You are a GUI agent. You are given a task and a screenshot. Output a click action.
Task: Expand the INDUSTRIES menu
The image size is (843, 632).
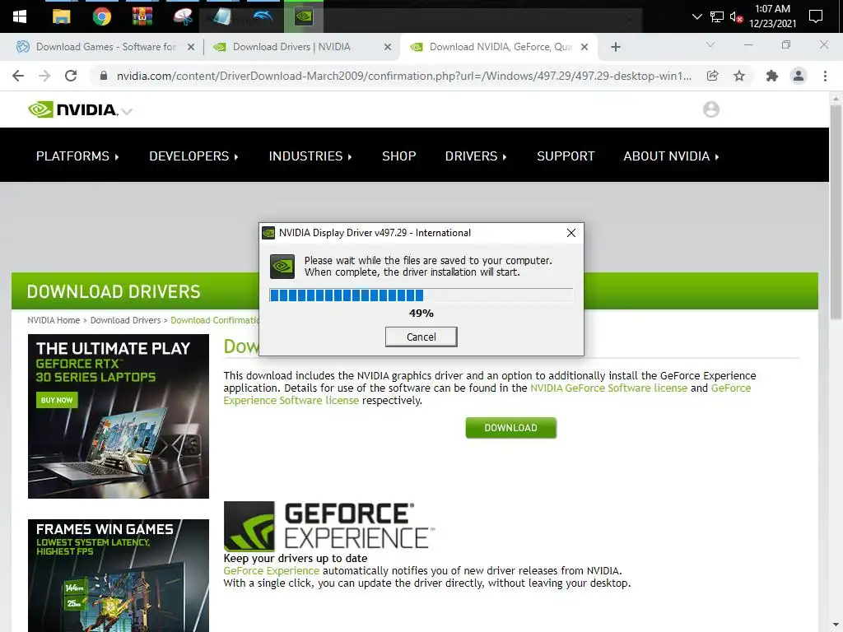click(310, 156)
